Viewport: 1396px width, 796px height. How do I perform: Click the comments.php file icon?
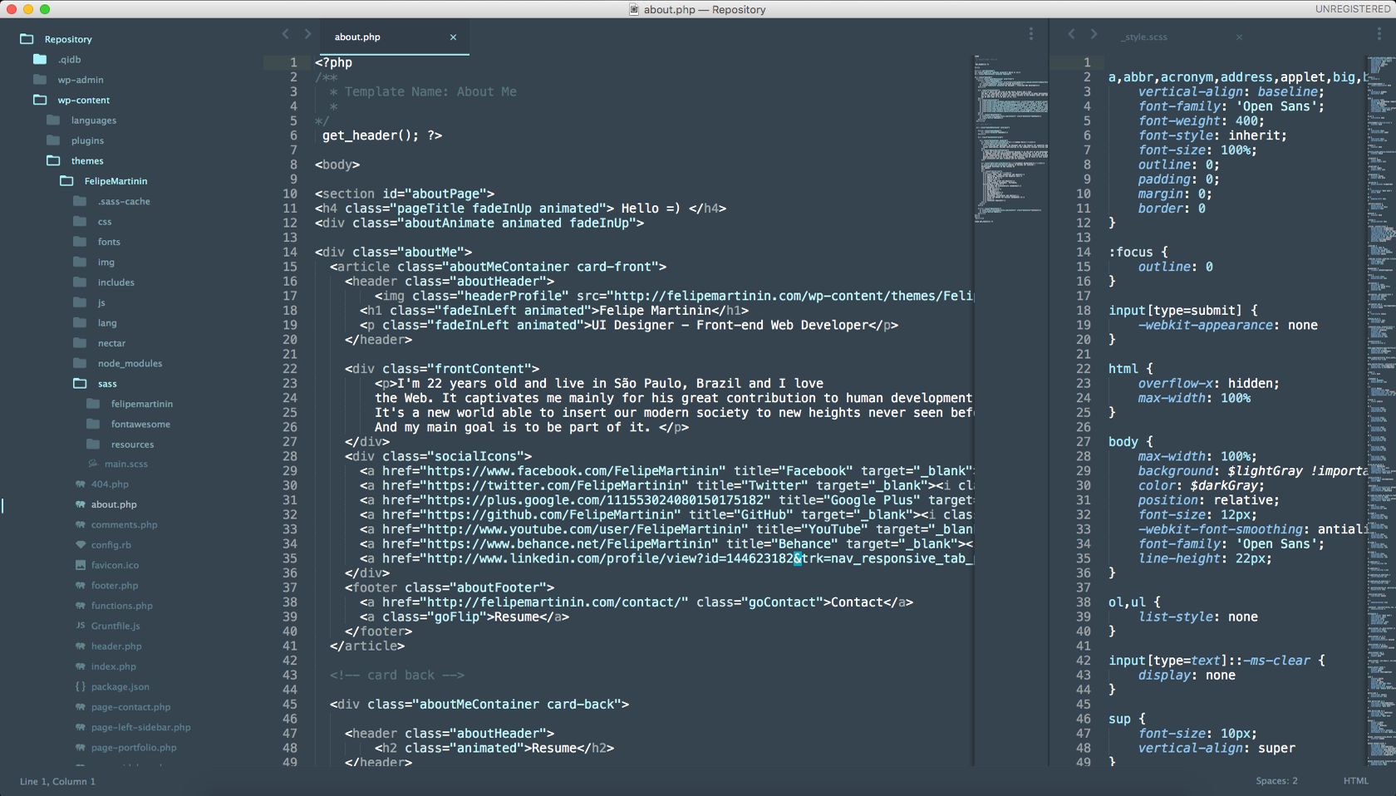point(81,525)
